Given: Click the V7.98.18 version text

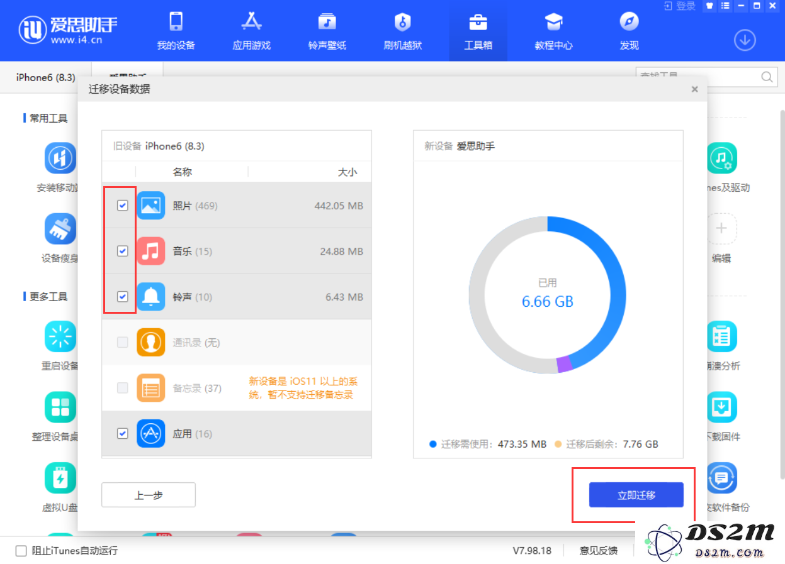Looking at the screenshot, I should coord(532,551).
